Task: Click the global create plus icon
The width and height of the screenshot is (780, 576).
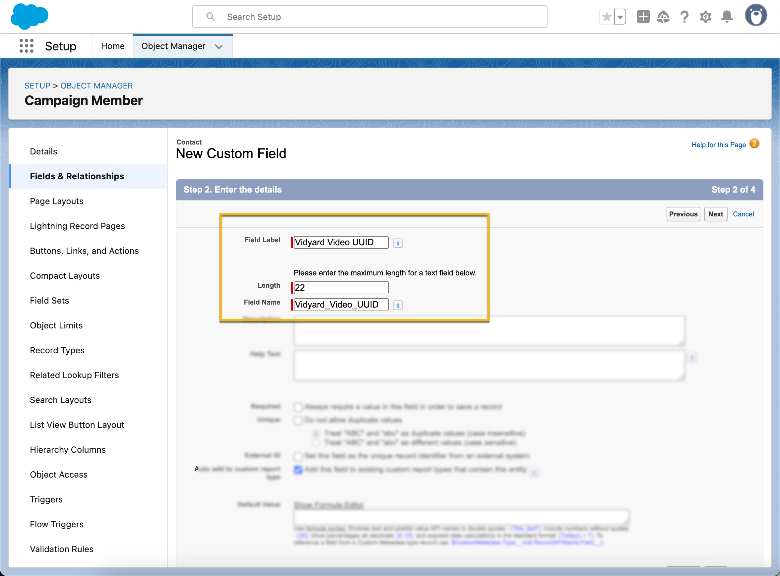Action: (643, 16)
